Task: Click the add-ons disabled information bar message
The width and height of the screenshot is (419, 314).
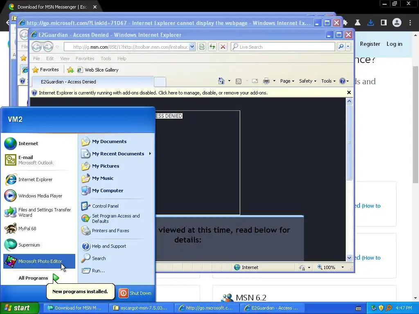Action: (153, 93)
